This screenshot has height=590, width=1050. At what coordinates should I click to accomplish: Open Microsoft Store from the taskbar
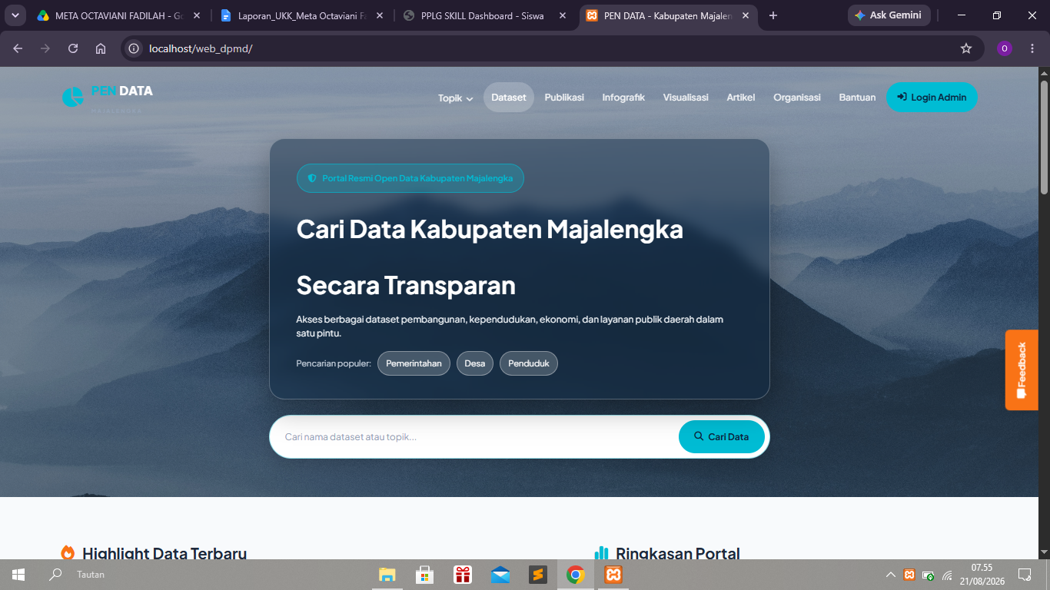point(424,575)
